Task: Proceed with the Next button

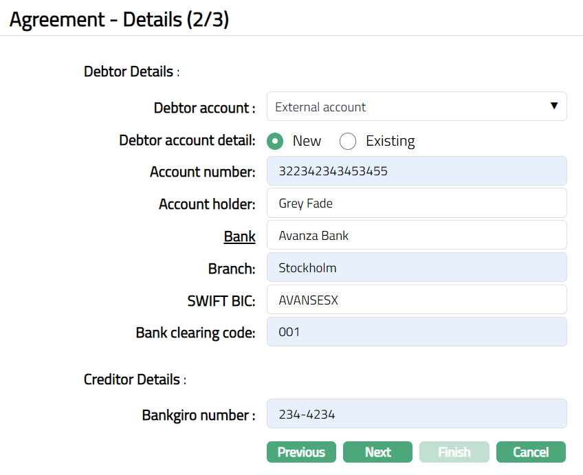Action: point(377,452)
